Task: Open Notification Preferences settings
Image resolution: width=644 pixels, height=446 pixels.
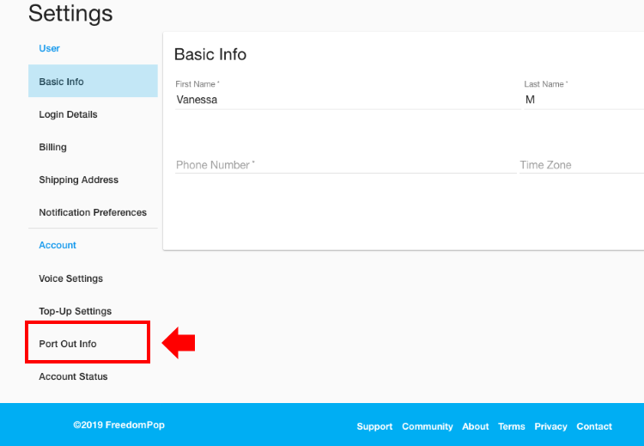Action: [x=93, y=212]
